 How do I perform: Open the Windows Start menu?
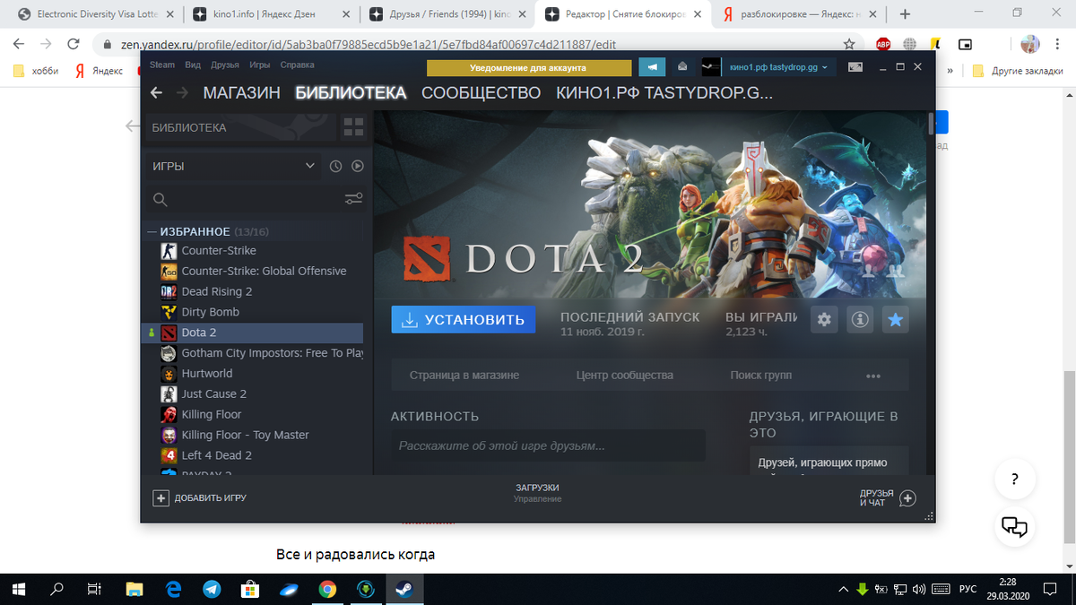[x=19, y=589]
